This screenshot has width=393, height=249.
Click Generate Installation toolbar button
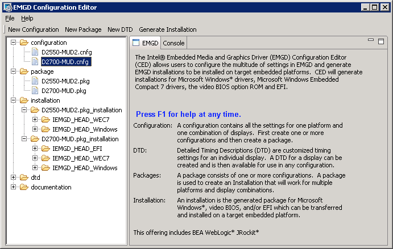pos(168,29)
